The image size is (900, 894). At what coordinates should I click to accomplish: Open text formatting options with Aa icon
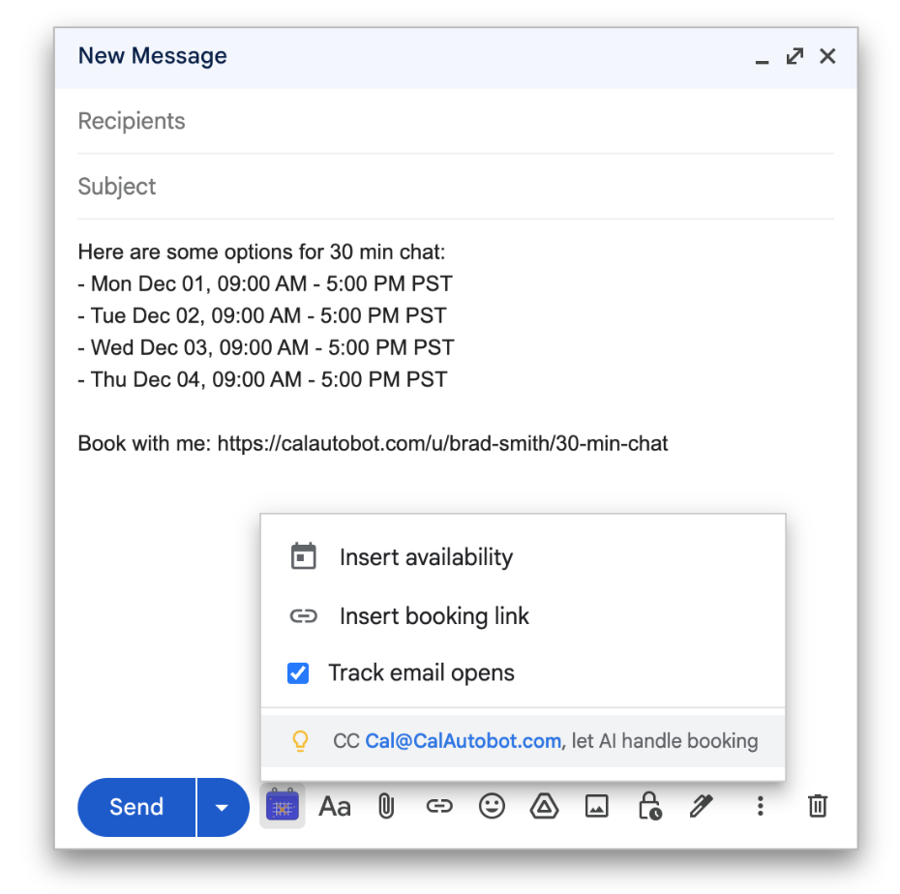pyautogui.click(x=334, y=805)
